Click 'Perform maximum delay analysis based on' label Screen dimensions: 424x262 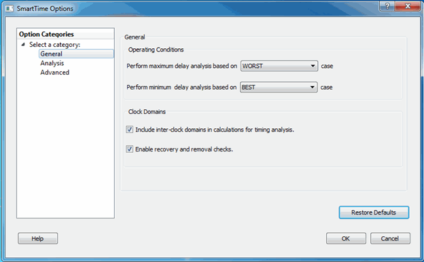pos(181,66)
